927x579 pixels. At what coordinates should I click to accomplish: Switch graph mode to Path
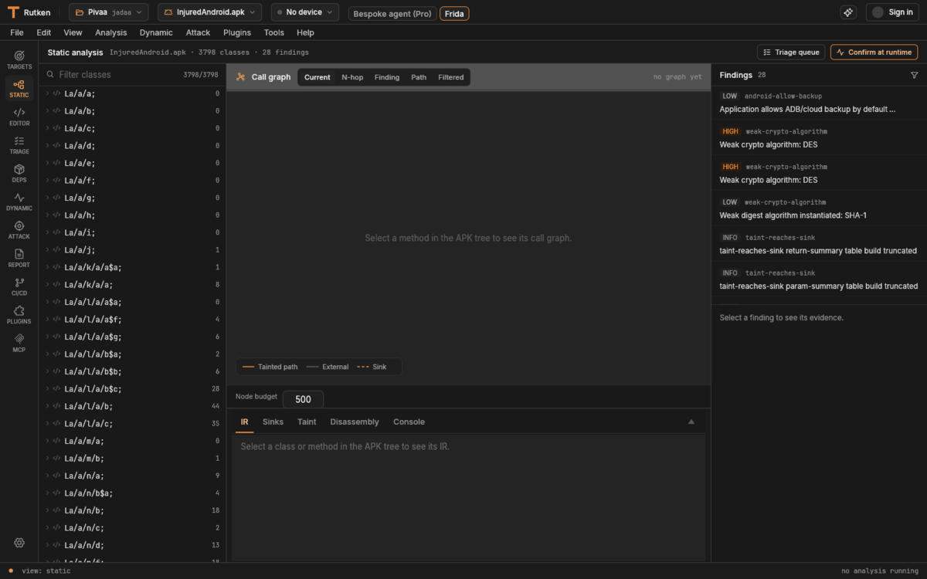[419, 77]
